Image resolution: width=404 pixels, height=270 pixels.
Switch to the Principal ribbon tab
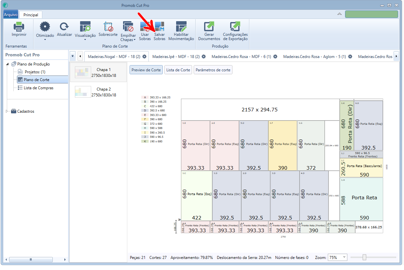[x=31, y=15]
